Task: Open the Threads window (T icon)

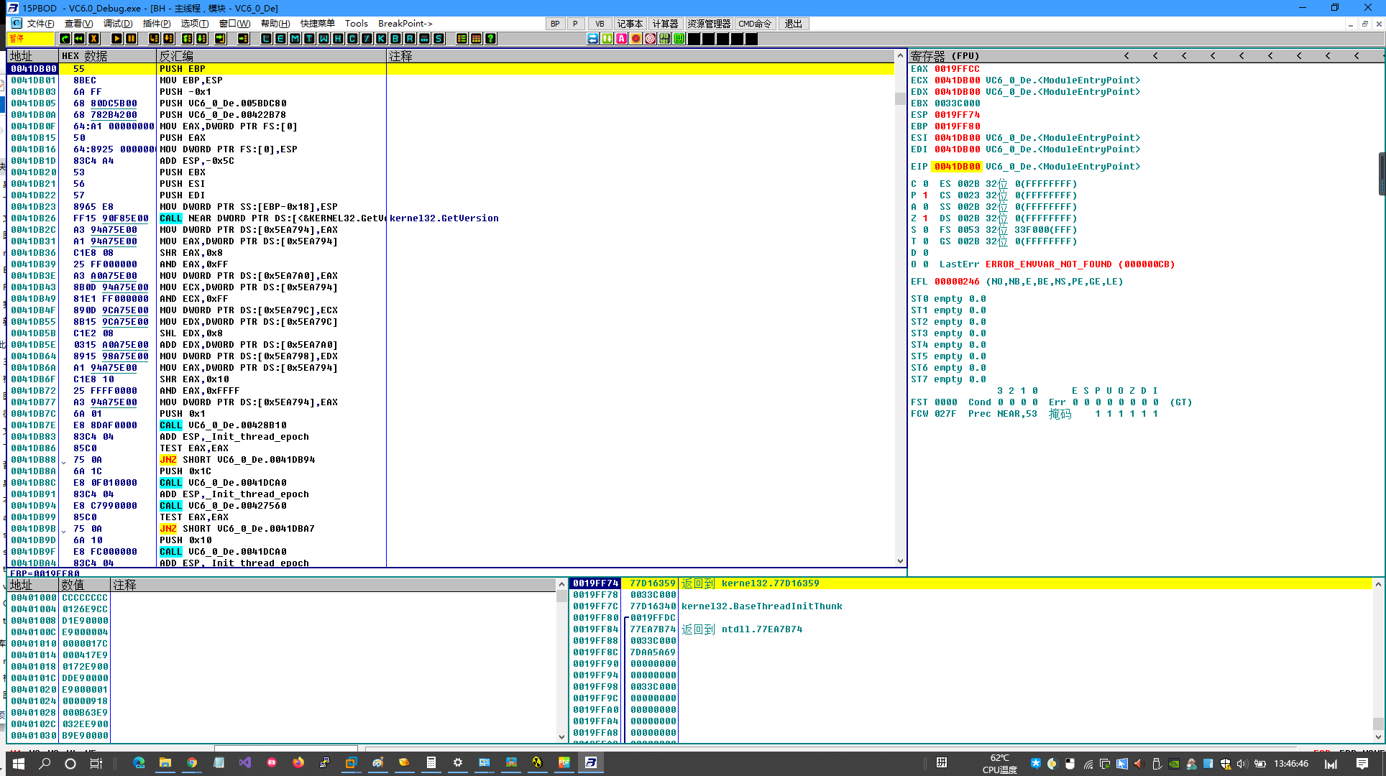Action: coord(309,39)
